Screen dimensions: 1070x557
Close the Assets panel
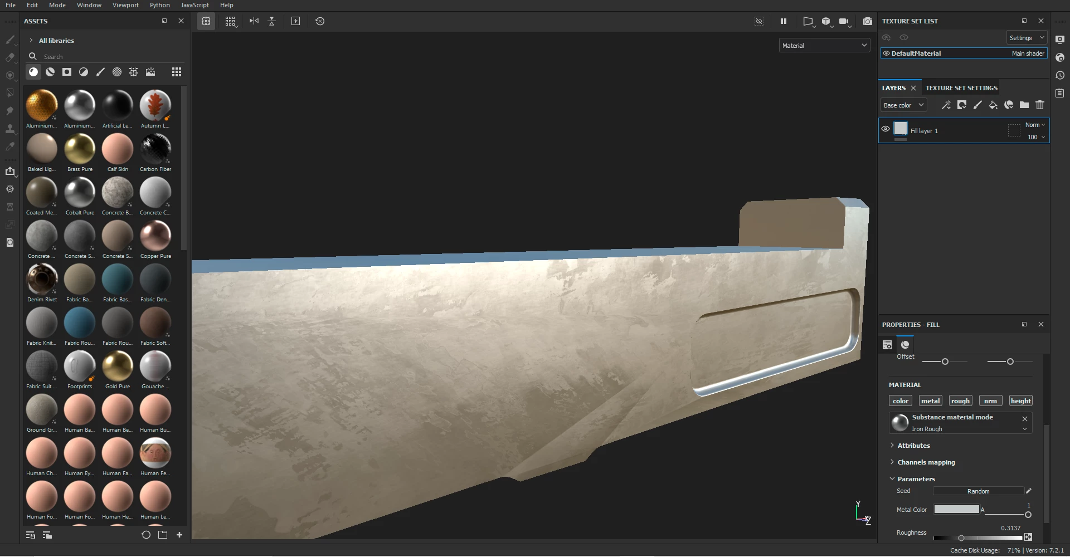[181, 21]
